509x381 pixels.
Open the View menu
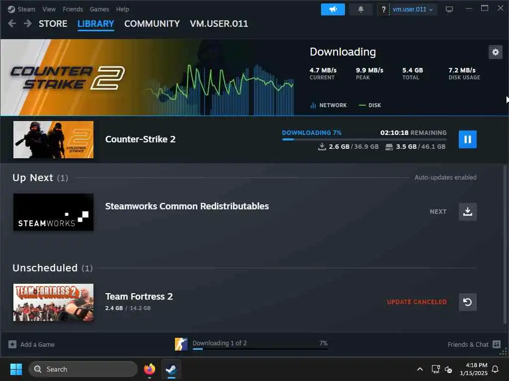pos(49,9)
